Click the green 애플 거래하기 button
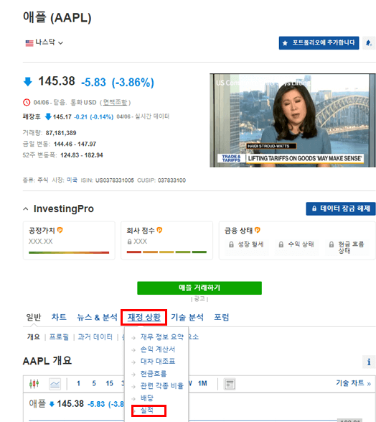 (199, 288)
